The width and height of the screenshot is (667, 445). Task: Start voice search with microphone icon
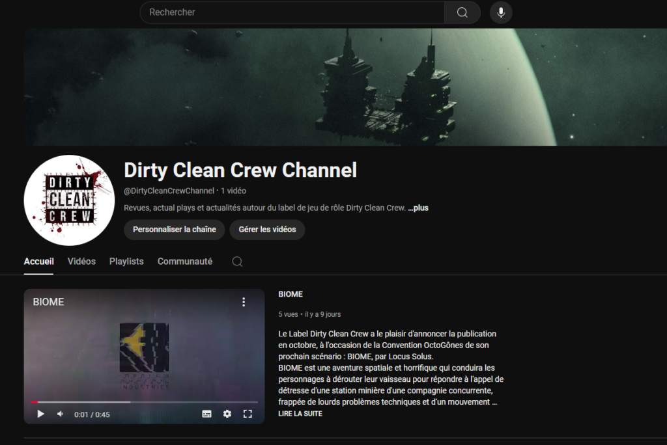[501, 12]
